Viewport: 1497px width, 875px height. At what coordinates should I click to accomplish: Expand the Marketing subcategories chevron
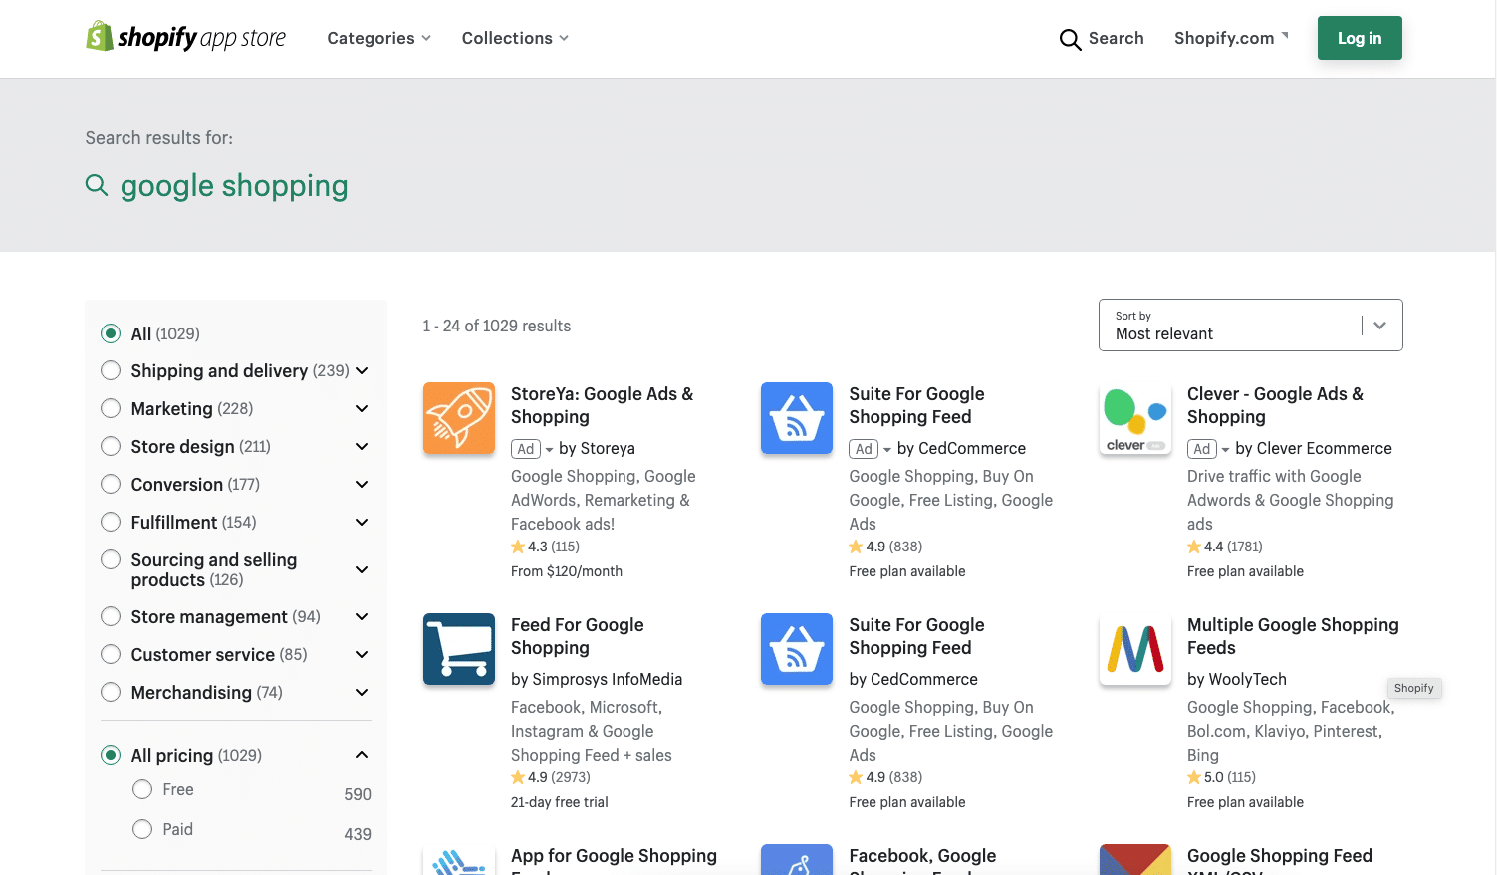click(362, 408)
